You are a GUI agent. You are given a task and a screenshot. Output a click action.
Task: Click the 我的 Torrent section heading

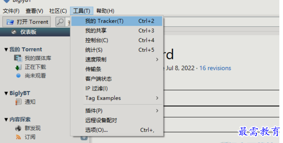(26, 49)
